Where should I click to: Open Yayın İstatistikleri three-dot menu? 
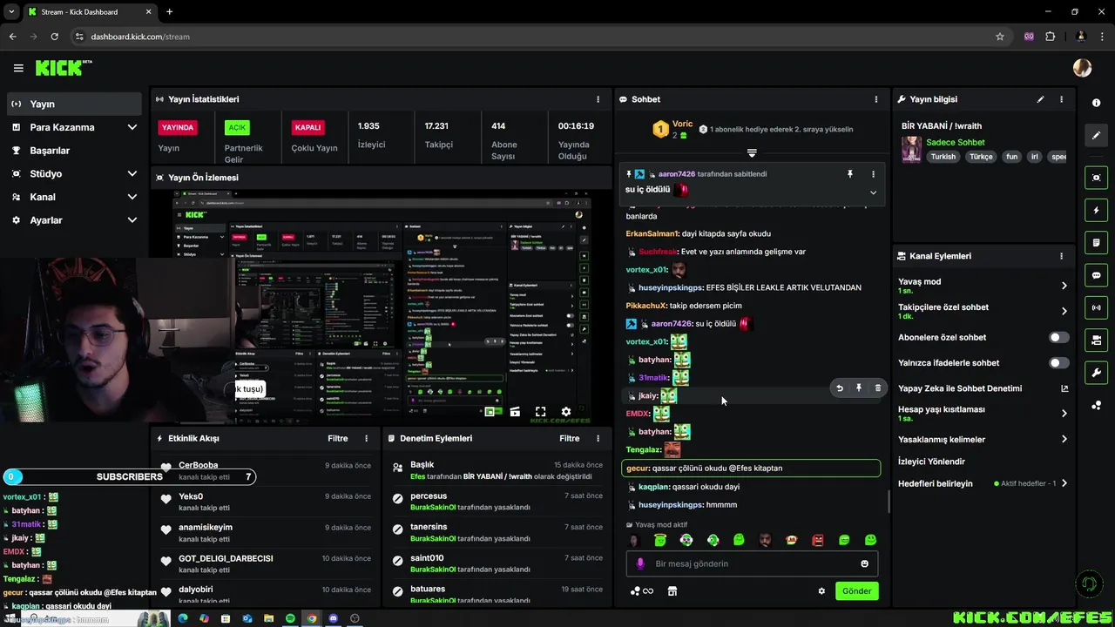tap(598, 99)
